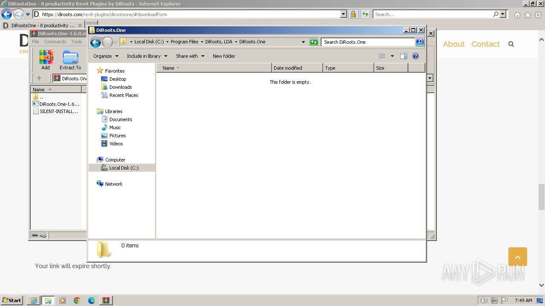This screenshot has width=545, height=306.
Task: Expand the address bar history dropdown
Action: (303, 42)
